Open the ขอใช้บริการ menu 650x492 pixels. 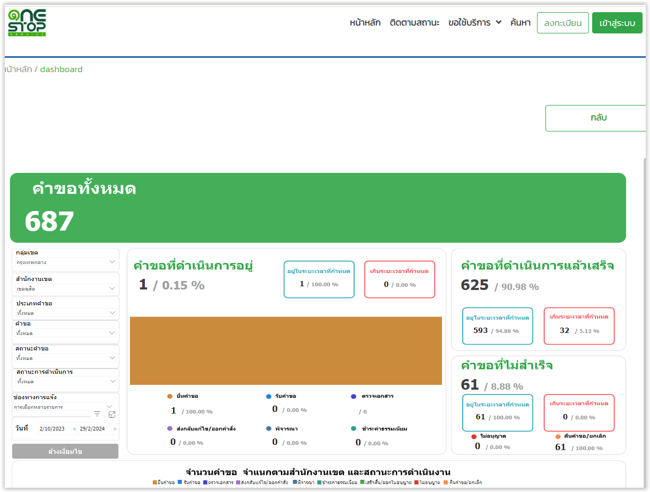coord(474,23)
